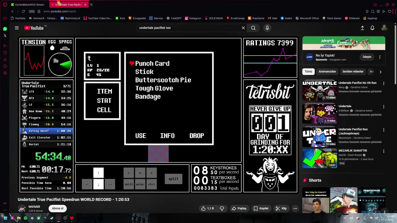
Task: Share the video with Paylaş
Action: [x=239, y=208]
